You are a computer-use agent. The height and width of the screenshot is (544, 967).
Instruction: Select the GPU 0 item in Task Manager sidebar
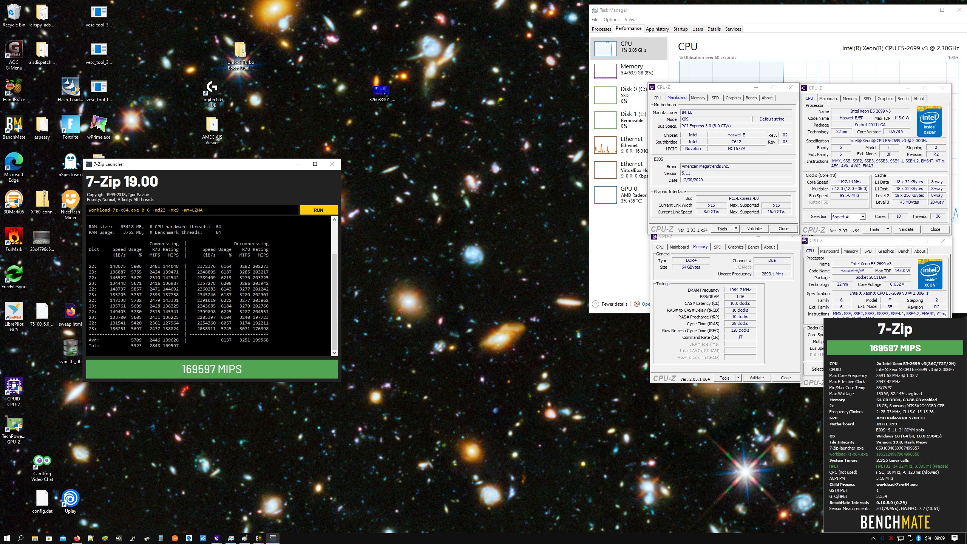click(629, 195)
